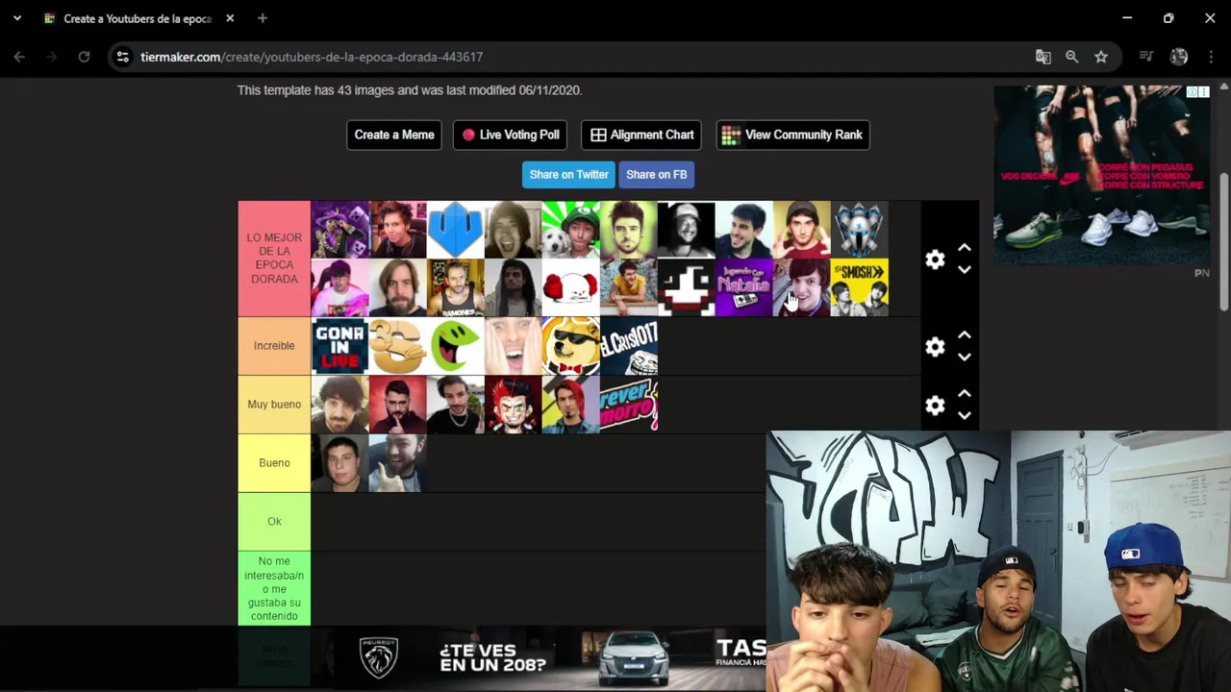The image size is (1231, 692).
Task: Start a Live Voting Poll
Action: pyautogui.click(x=510, y=135)
